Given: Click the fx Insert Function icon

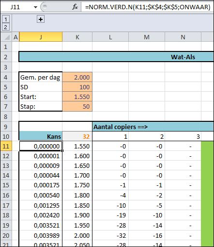Looking at the screenshot, I should (x=75, y=7).
